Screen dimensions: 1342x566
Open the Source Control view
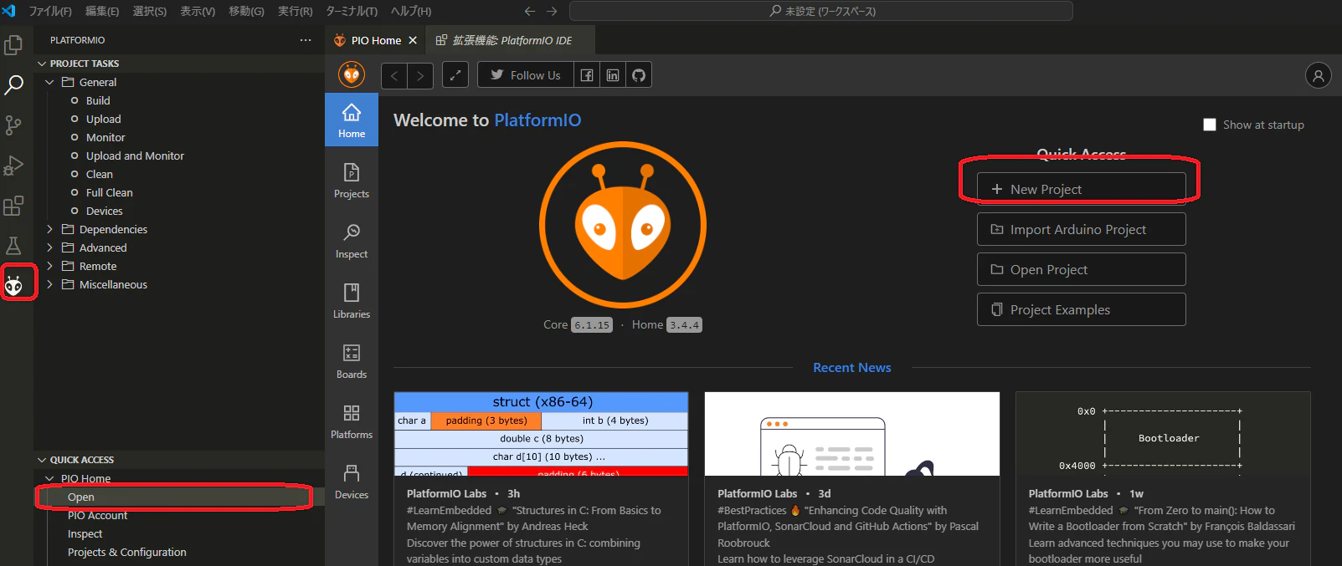[13, 125]
